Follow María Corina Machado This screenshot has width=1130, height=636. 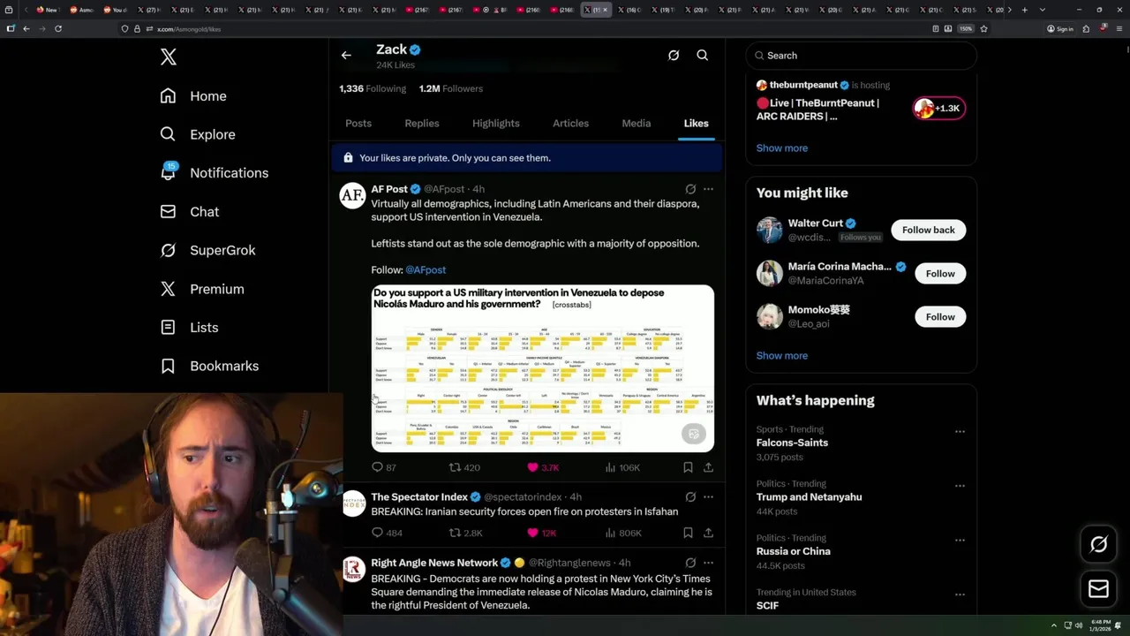(940, 274)
